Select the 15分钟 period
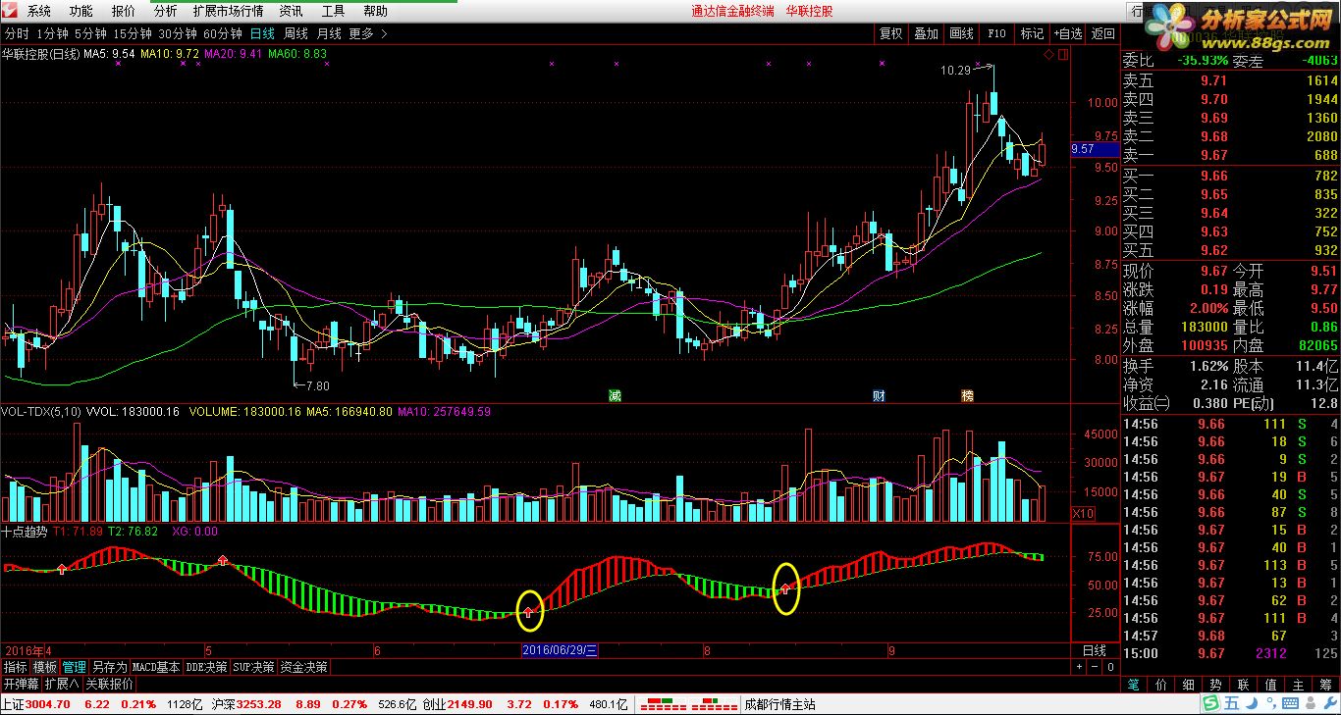 [133, 33]
